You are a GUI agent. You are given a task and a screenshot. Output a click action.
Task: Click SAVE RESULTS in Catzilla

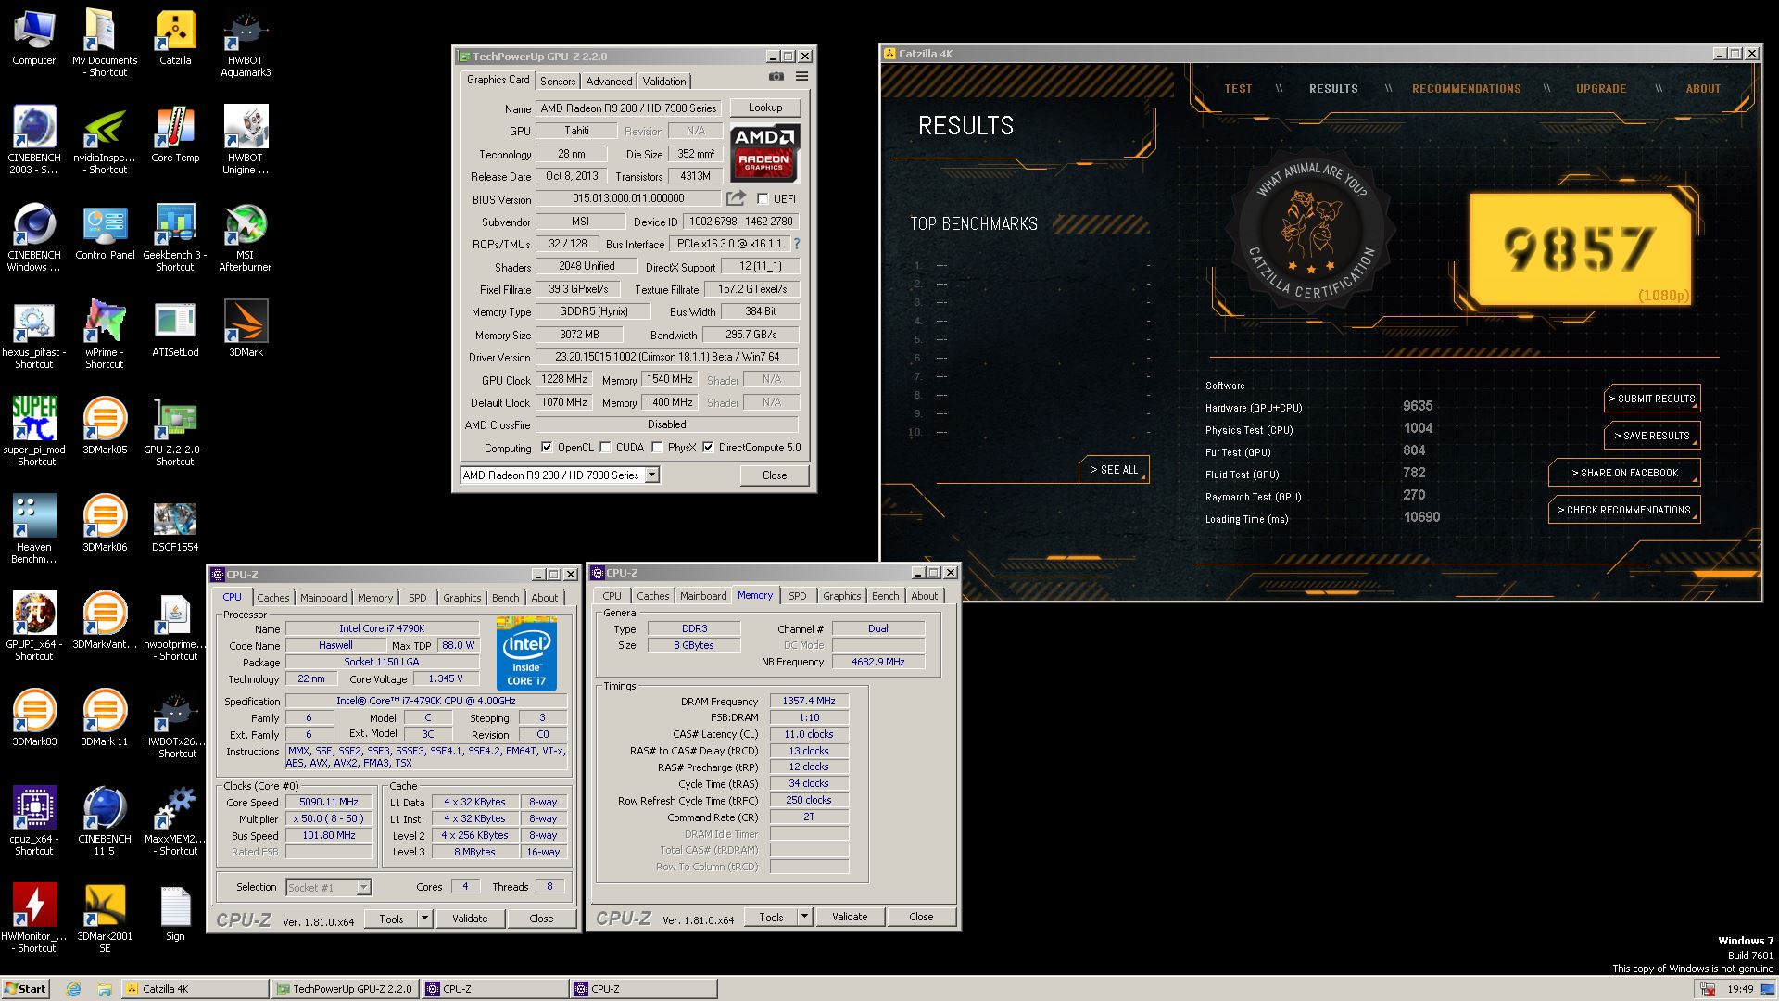click(x=1652, y=436)
